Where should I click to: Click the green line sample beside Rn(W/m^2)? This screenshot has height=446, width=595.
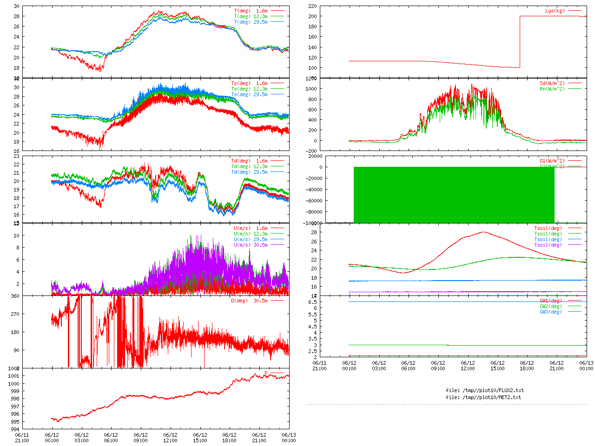point(574,89)
